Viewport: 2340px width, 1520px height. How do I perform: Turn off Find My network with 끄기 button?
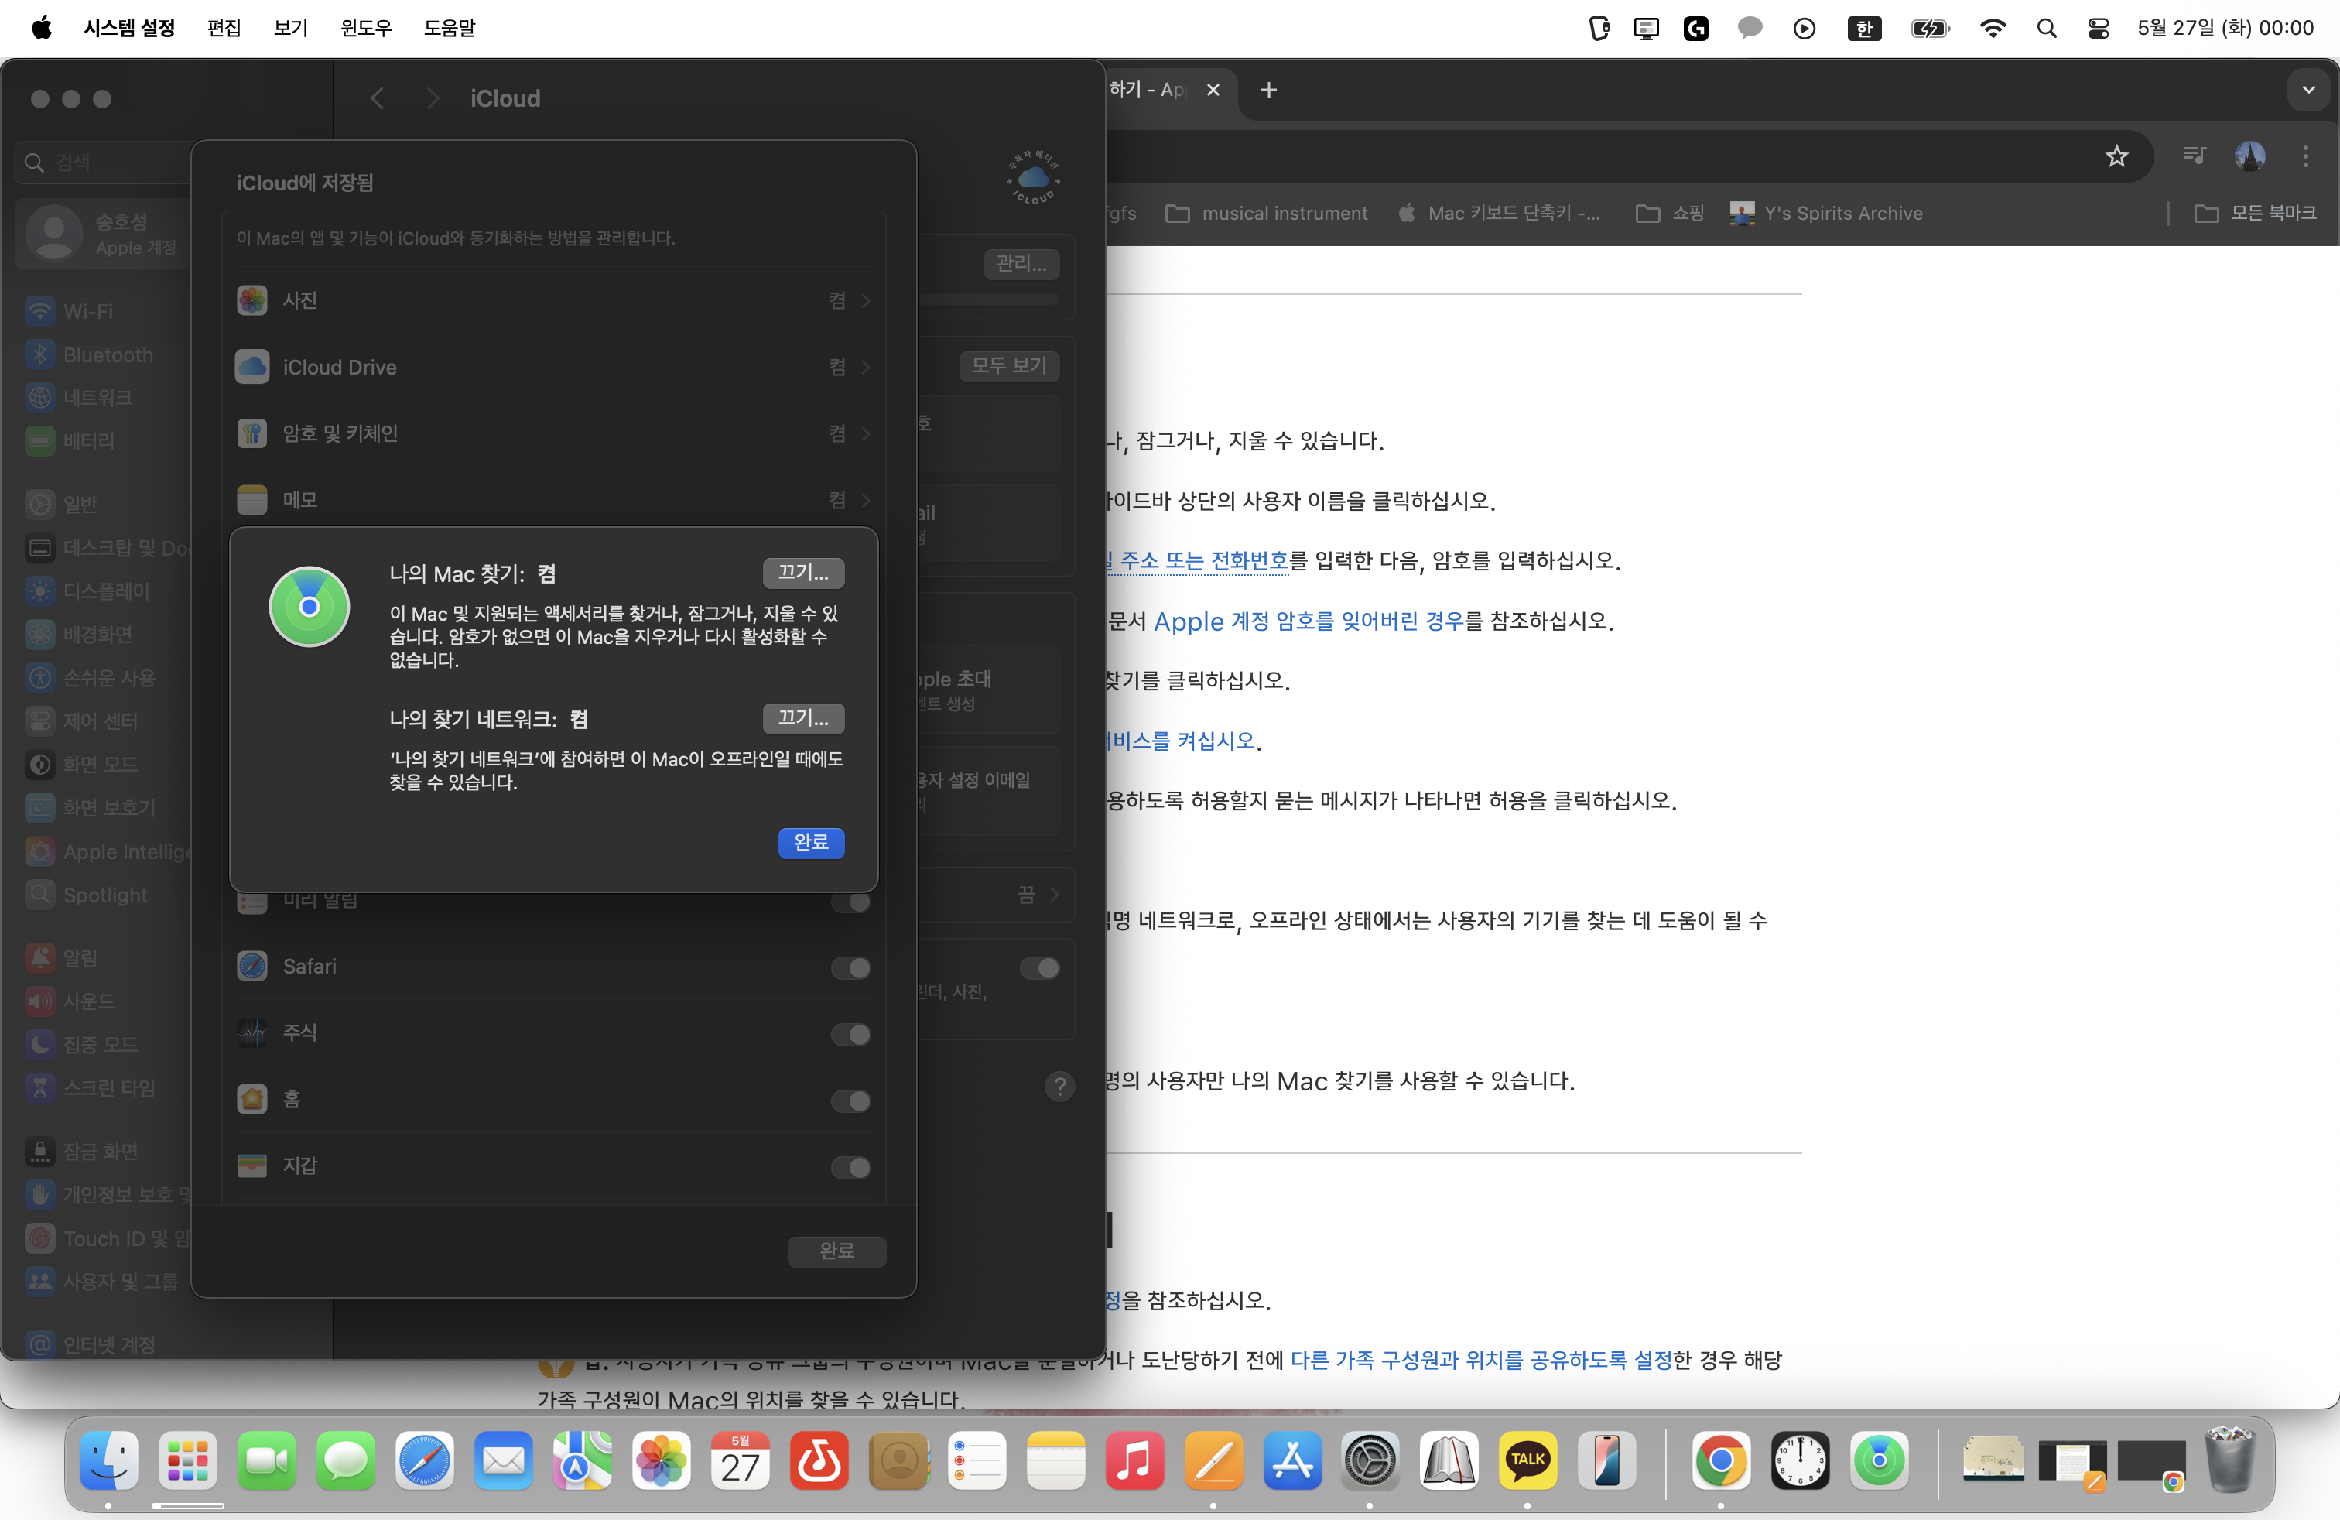pyautogui.click(x=803, y=717)
